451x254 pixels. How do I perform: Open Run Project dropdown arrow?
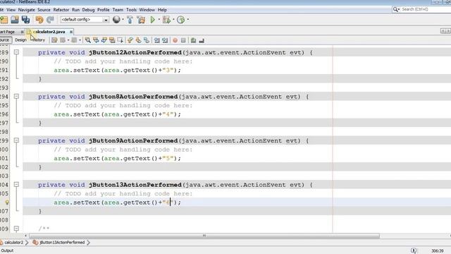[x=159, y=20]
